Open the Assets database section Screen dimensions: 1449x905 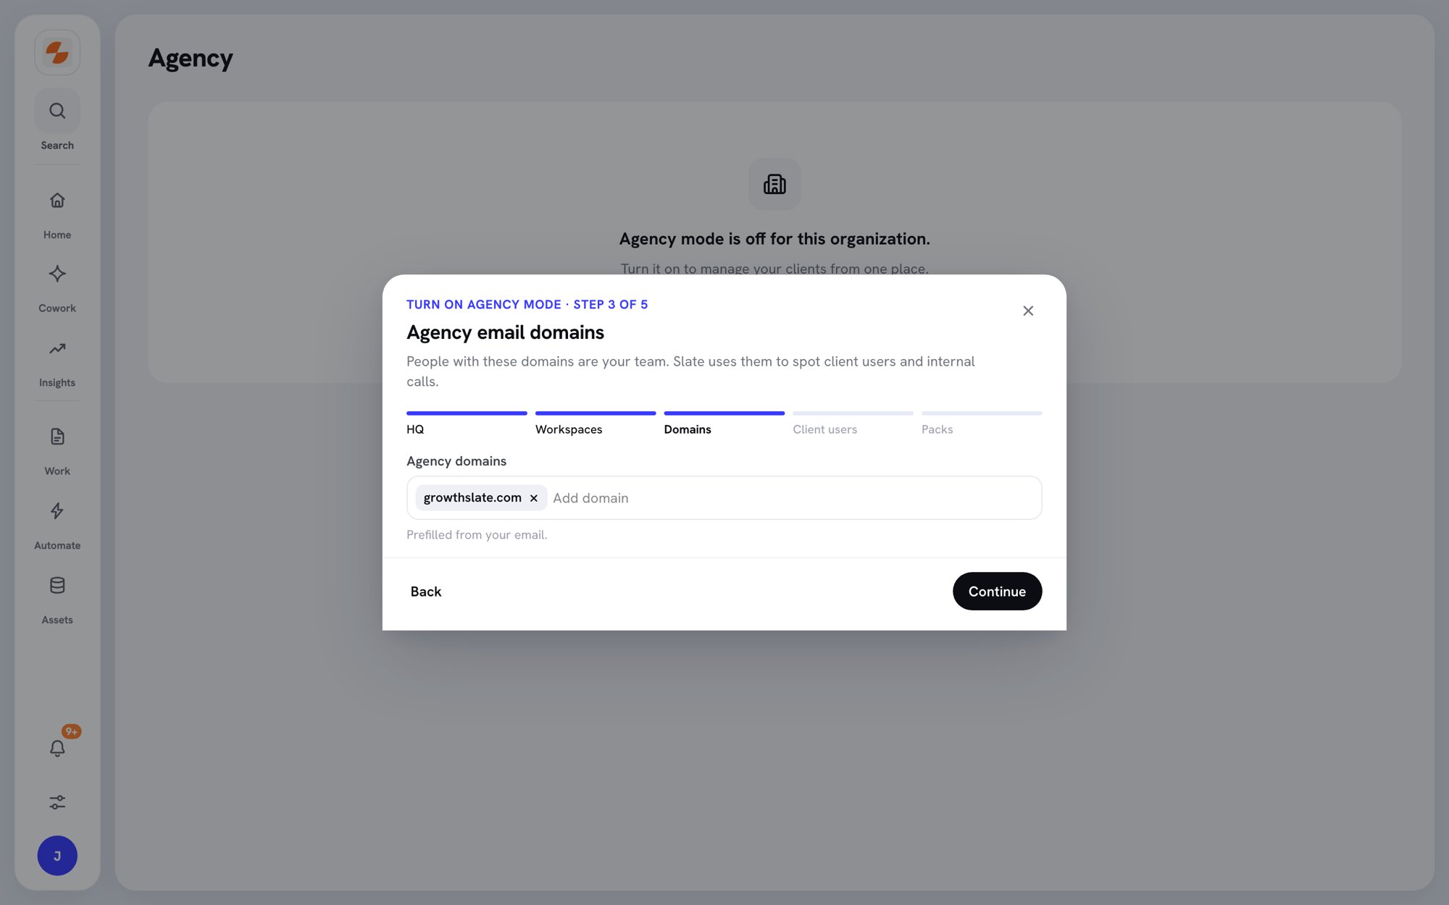pos(57,599)
